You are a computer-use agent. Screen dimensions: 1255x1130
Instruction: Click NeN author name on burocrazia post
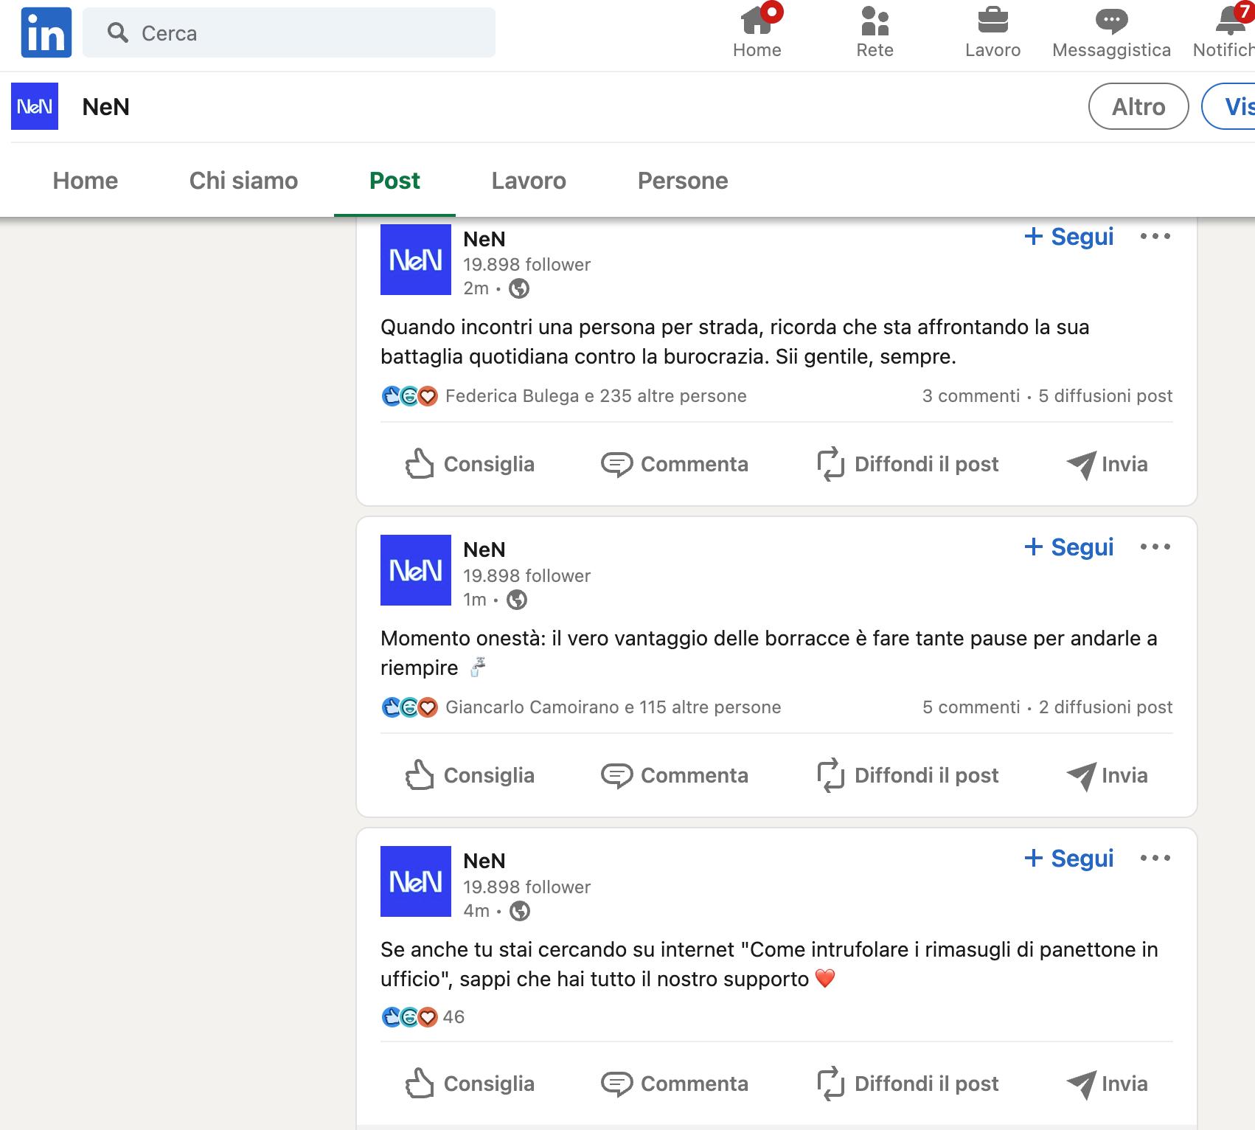pyautogui.click(x=484, y=239)
